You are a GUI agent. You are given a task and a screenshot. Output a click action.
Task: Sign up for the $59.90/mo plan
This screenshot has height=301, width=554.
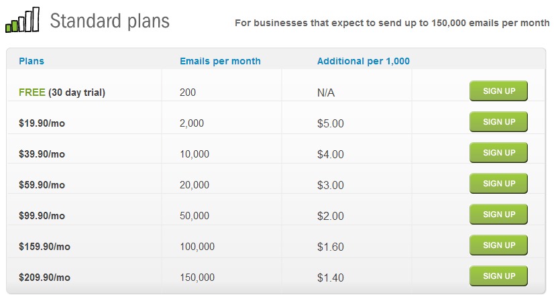(498, 184)
